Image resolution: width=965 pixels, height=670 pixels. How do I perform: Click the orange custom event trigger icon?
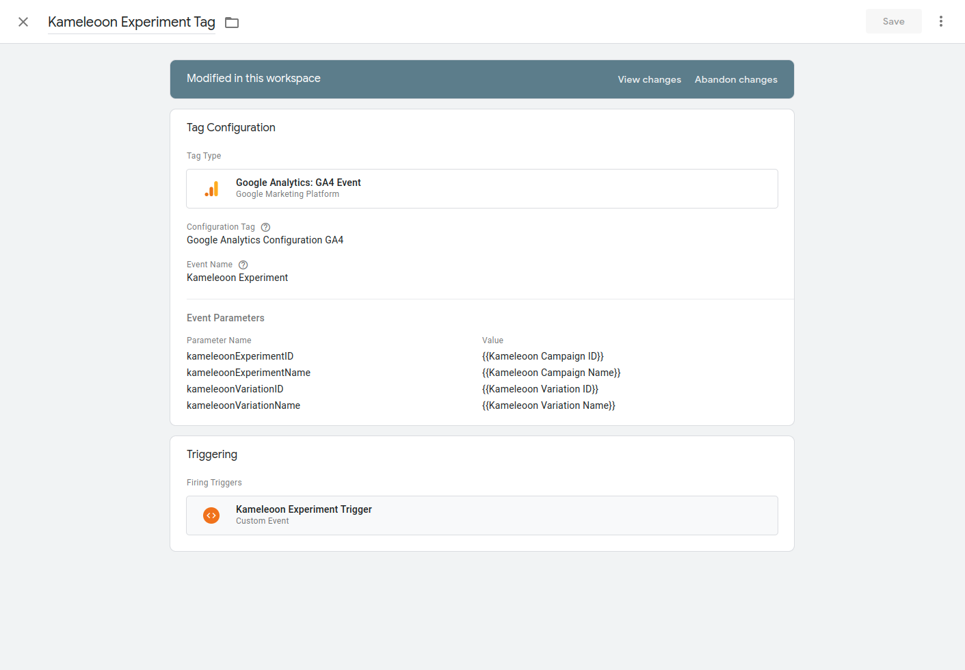click(x=211, y=515)
